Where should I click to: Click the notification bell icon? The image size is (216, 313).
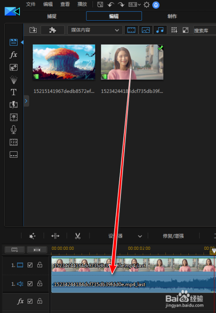[156, 5]
